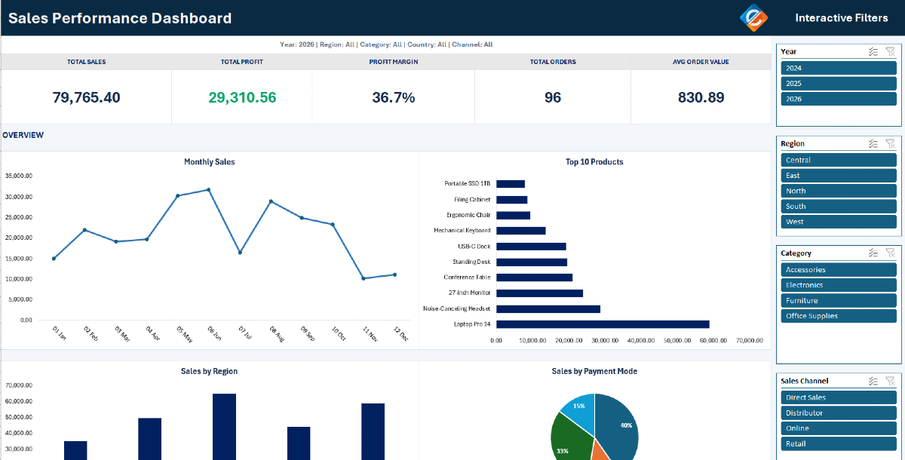Click the Sales by Region chart title
This screenshot has height=460, width=905.
(210, 371)
